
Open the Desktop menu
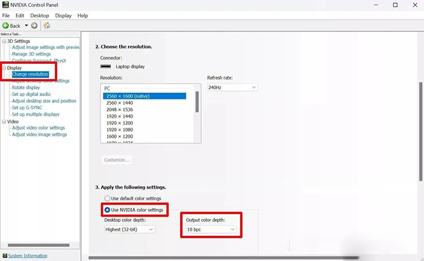39,16
